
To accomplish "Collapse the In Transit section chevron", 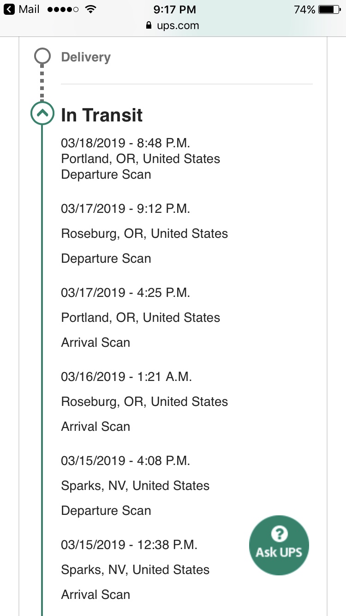I will tap(42, 113).
